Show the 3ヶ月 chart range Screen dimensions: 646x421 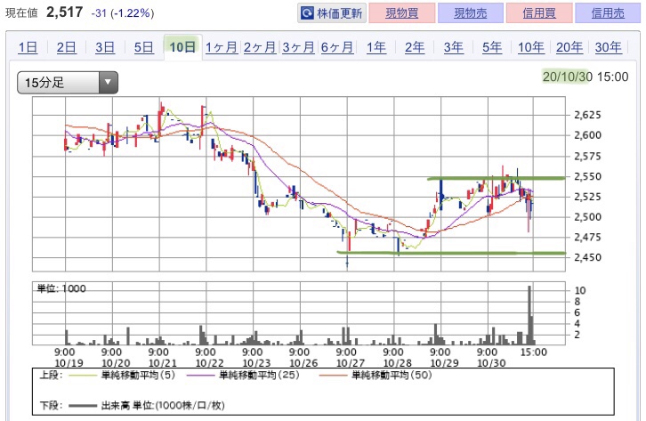pos(298,47)
